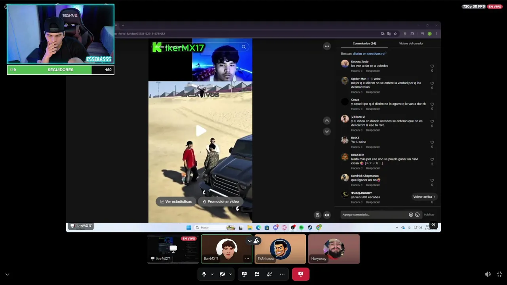Click Publicar to post comment
This screenshot has width=507, height=285.
click(429, 215)
